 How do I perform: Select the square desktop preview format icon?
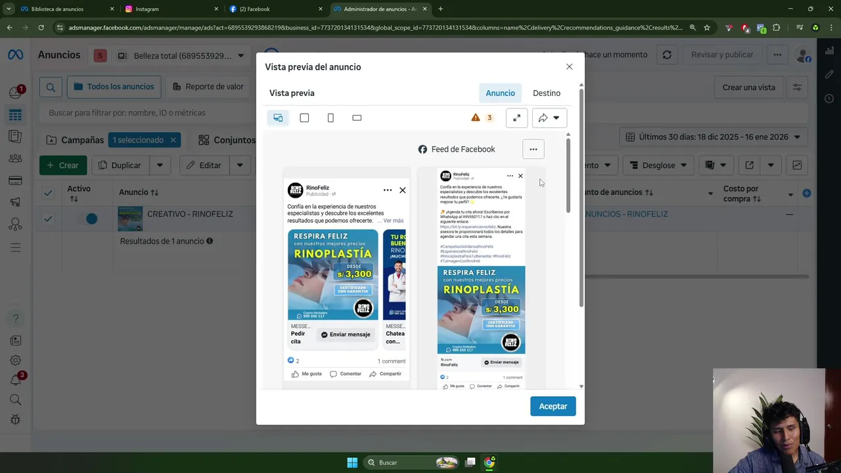(304, 118)
